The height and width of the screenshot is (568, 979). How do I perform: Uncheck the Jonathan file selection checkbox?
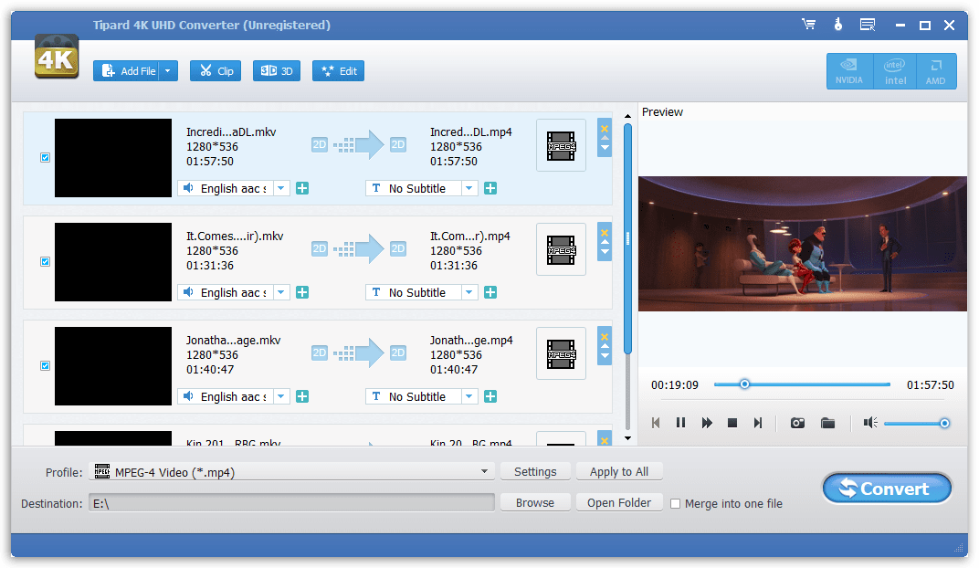[44, 366]
